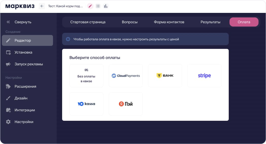Click the Интеграции puzzle icon

(8, 110)
